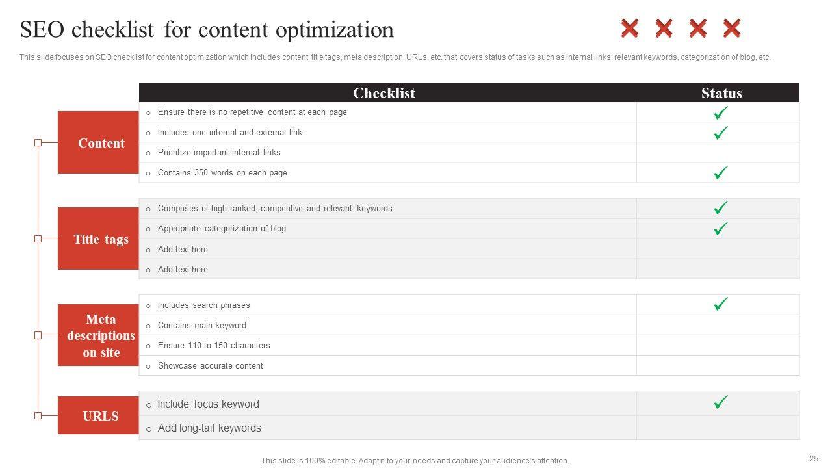Click empty status cell for Contains main keyword

[718, 325]
